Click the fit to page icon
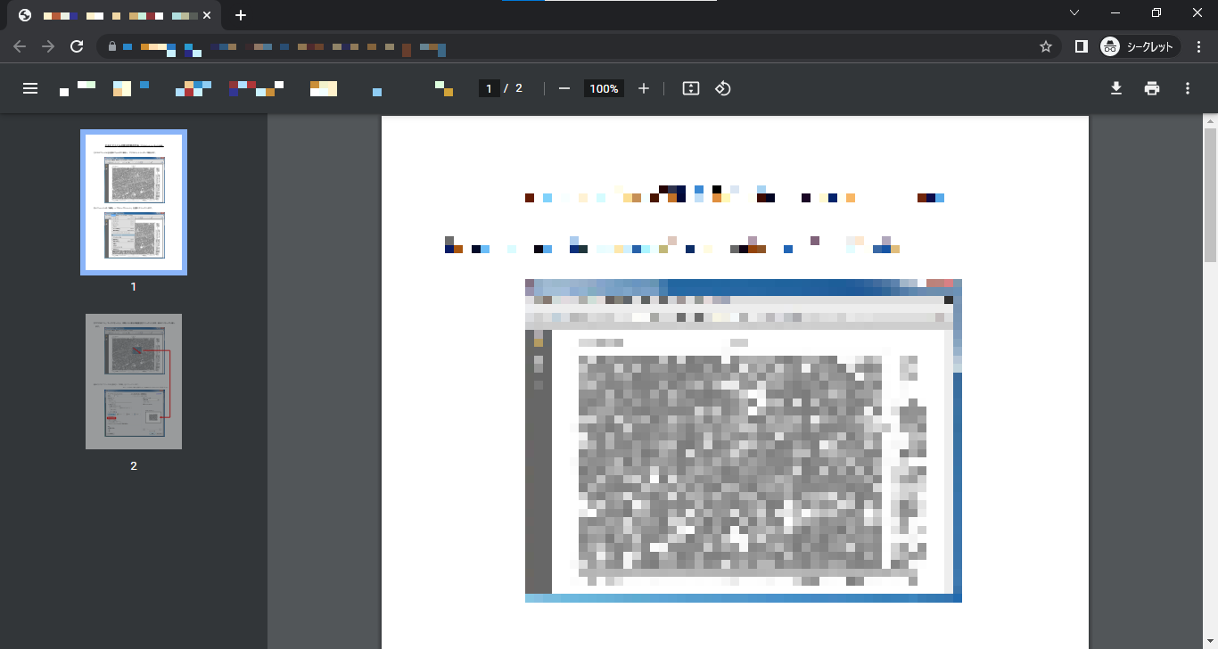The image size is (1218, 649). pyautogui.click(x=690, y=88)
